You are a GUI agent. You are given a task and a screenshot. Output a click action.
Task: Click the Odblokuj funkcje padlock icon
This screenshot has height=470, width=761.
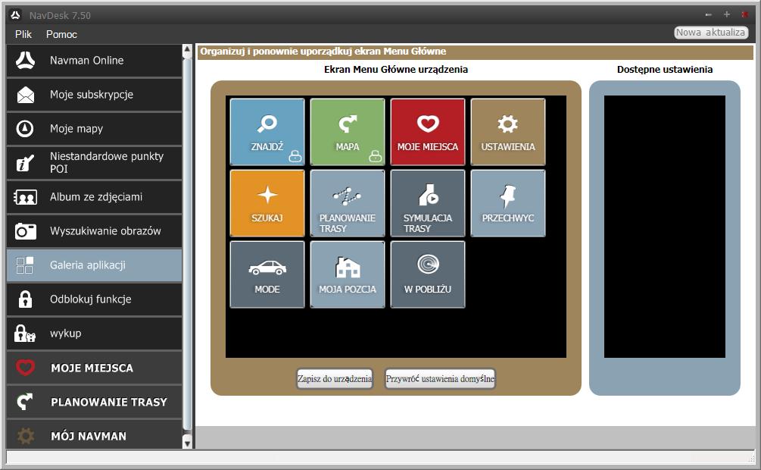pos(25,299)
